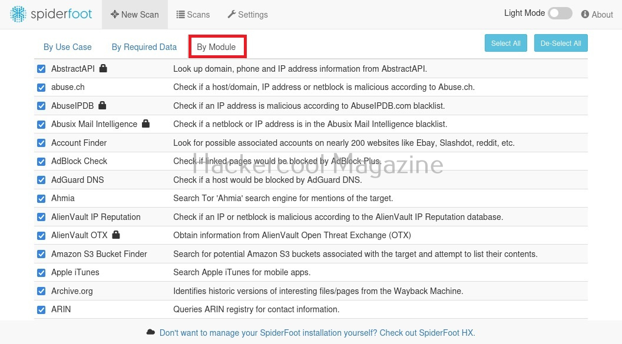Viewport: 622px width, 344px height.
Task: Uncheck the AdBlock Check checkbox
Action: pyautogui.click(x=41, y=162)
